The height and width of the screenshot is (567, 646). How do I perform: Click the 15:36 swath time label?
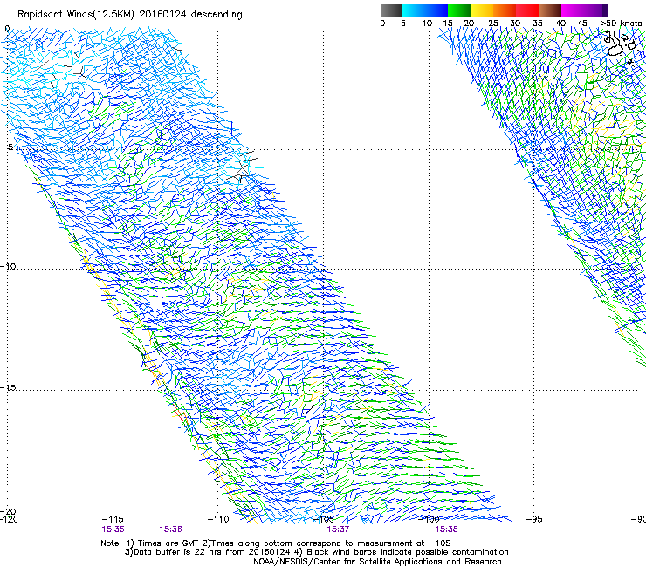(170, 529)
